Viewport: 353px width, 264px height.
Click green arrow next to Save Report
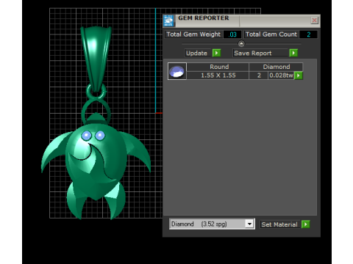(x=293, y=53)
